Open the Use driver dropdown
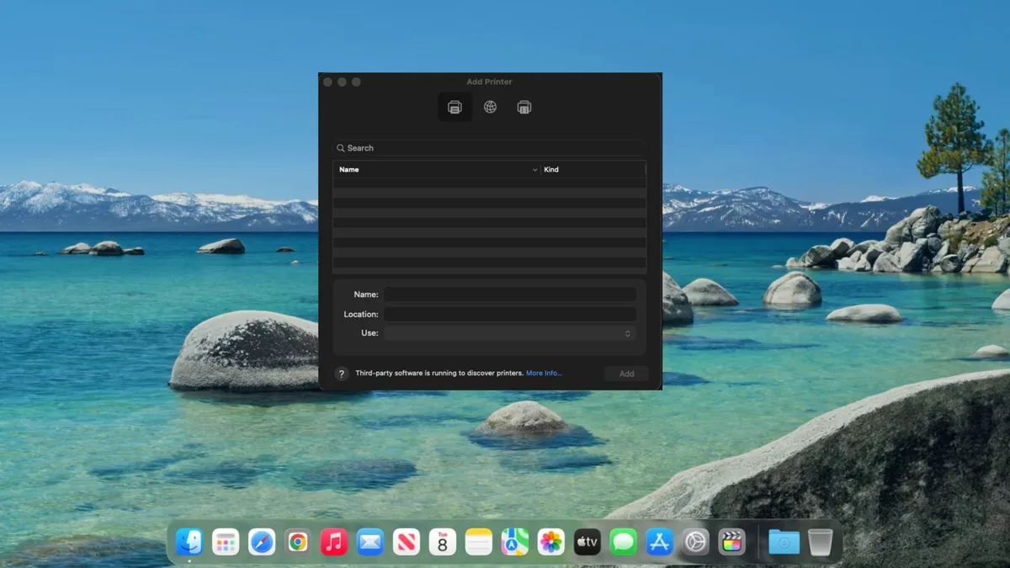This screenshot has width=1010, height=568. (510, 333)
